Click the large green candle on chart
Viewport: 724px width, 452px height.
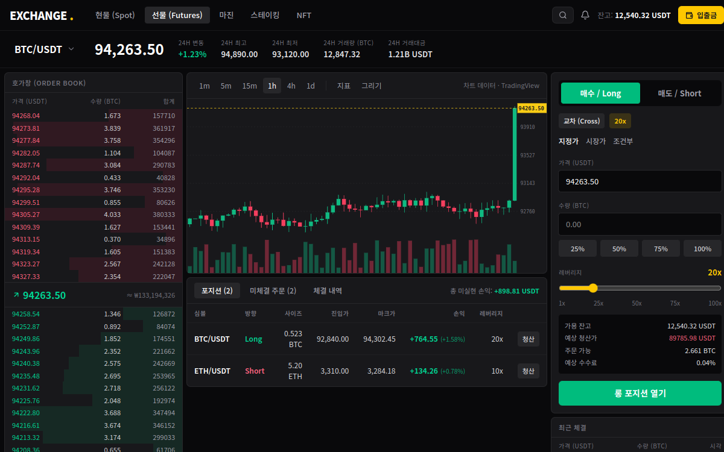click(515, 154)
